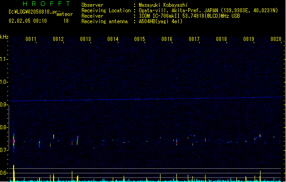
Task: Click the HROFFT title text
Action: click(x=46, y=4)
